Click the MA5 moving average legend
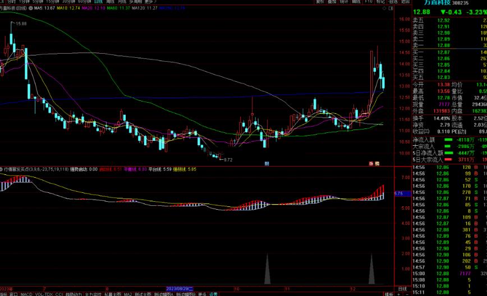 click(x=44, y=8)
